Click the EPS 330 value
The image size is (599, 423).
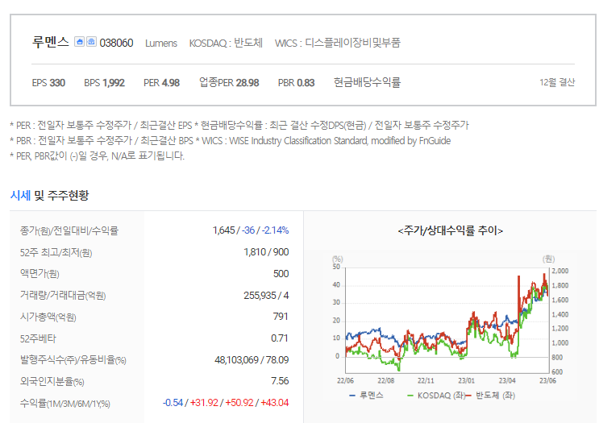[x=48, y=83]
